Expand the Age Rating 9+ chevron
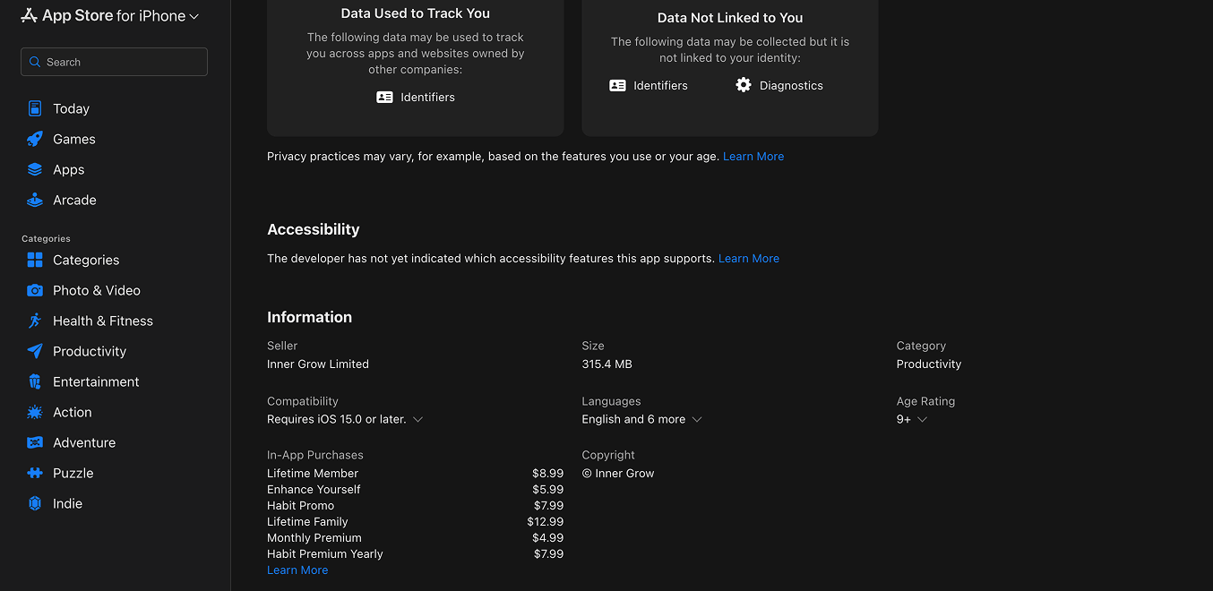This screenshot has height=591, width=1213. pos(922,419)
